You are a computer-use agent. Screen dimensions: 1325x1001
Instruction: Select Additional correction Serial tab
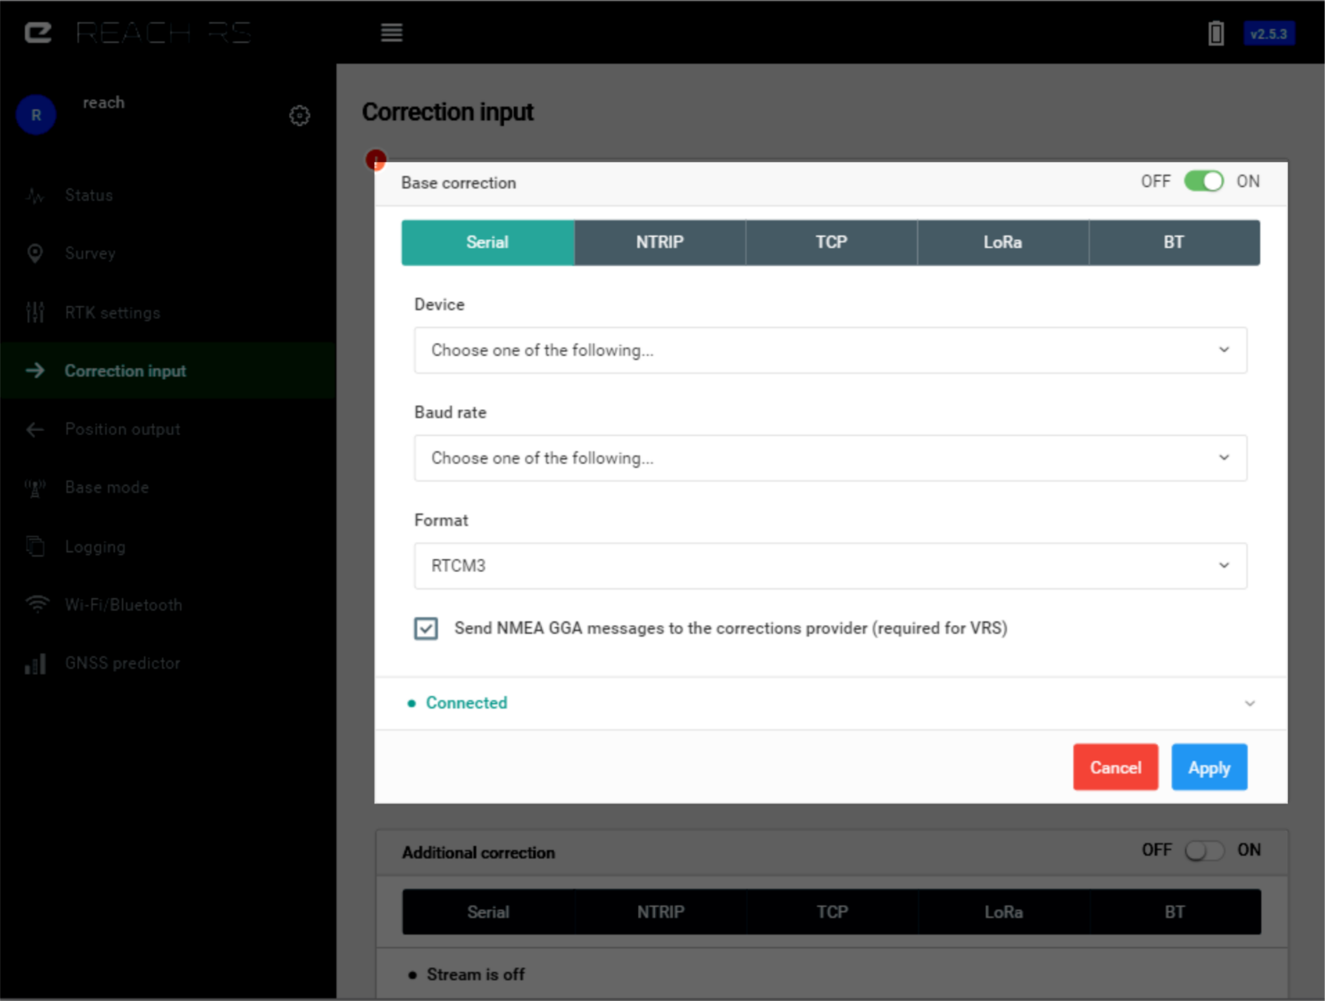(x=488, y=912)
